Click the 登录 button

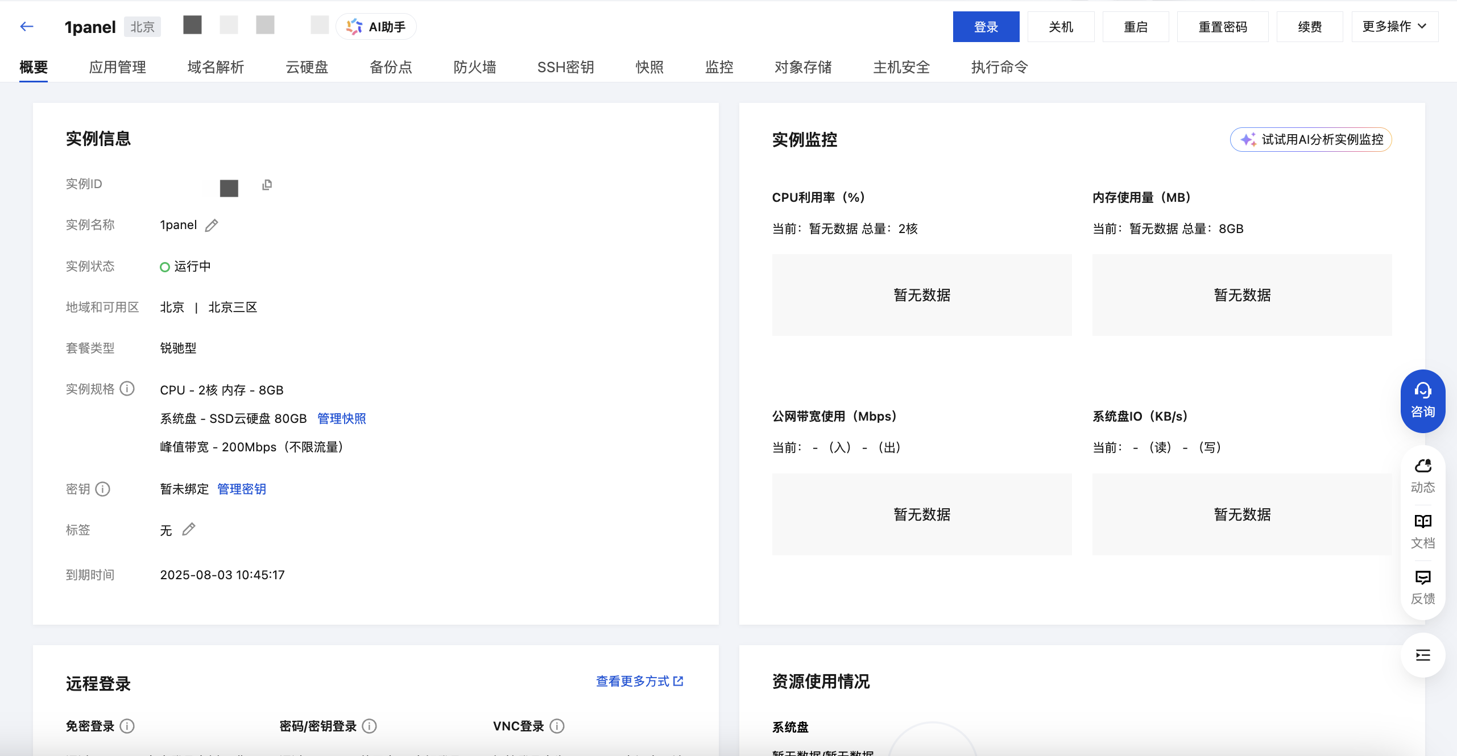(986, 27)
